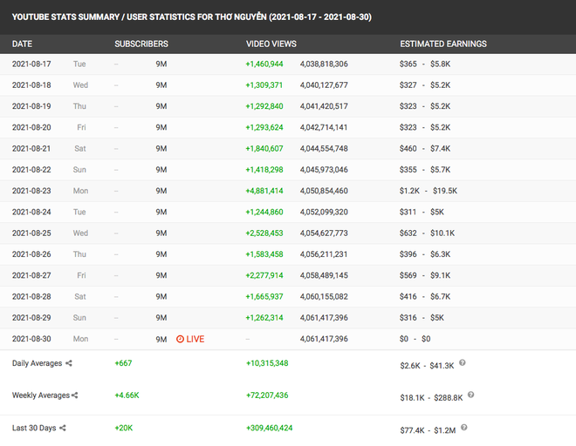This screenshot has height=446, width=576.
Task: Click view gain +2,528,453
Action: (264, 233)
